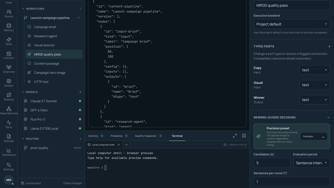Image resolution: width=334 pixels, height=188 pixels.
Task: Change the Visual port type dropdown
Action: click(314, 85)
